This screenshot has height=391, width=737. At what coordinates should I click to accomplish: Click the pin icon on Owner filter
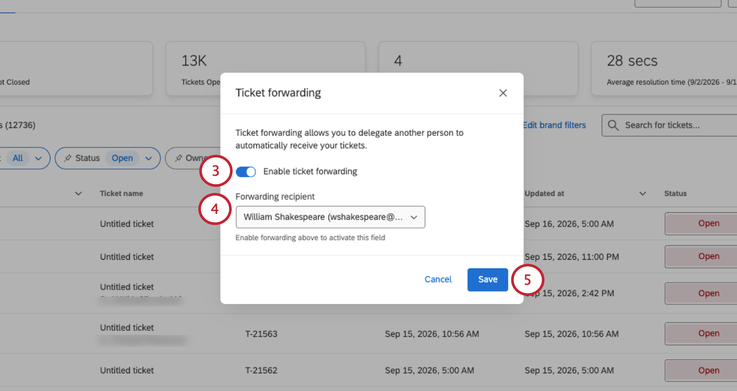178,158
